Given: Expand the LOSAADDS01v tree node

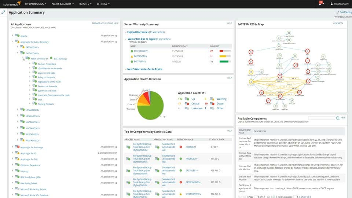Looking at the screenshot, I should click(18, 110).
